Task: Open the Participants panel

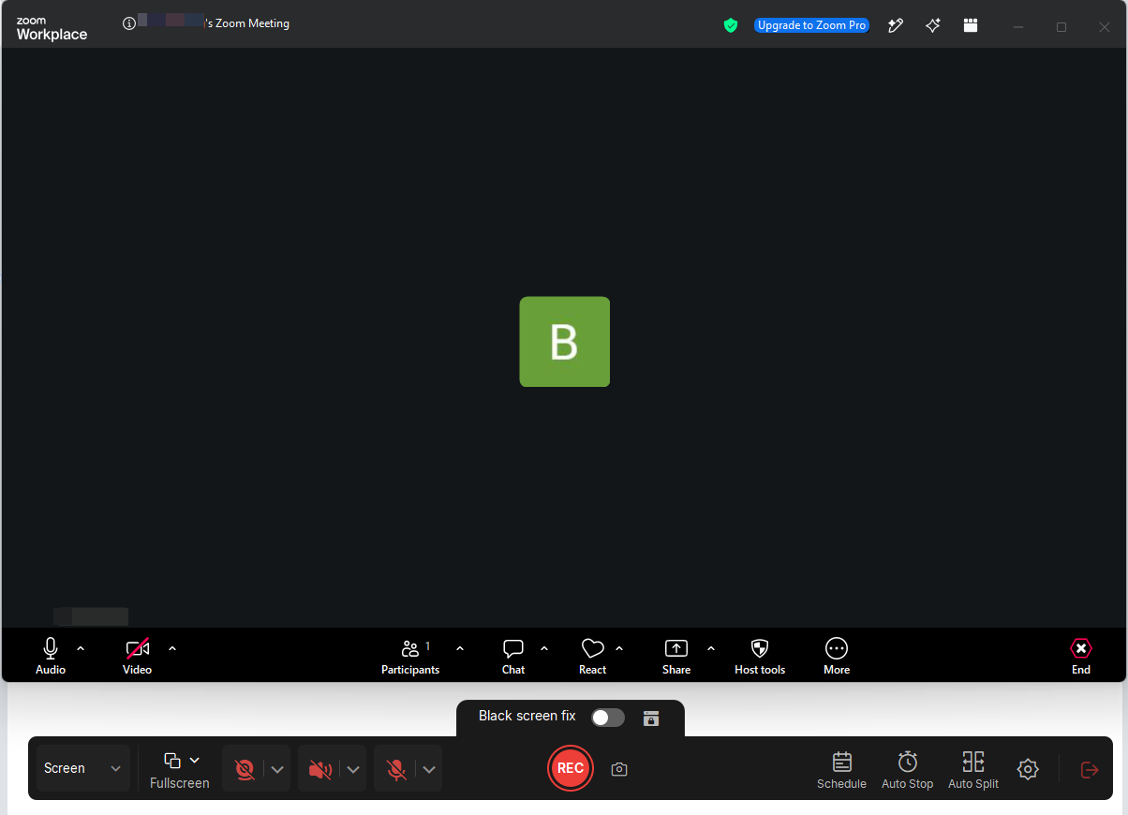Action: coord(410,656)
